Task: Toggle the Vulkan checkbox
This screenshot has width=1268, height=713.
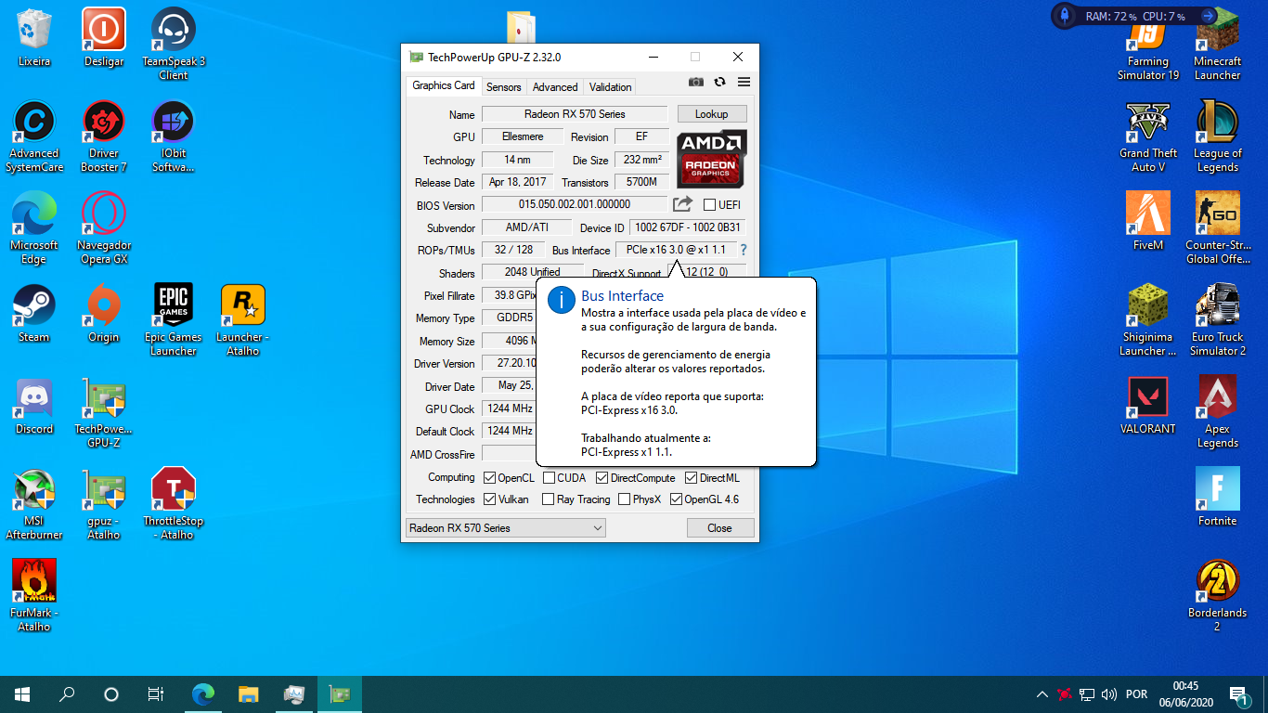Action: (490, 499)
